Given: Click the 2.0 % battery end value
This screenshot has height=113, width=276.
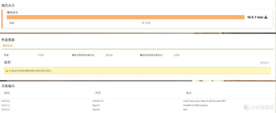Looking at the screenshot, I should [x=177, y=55].
